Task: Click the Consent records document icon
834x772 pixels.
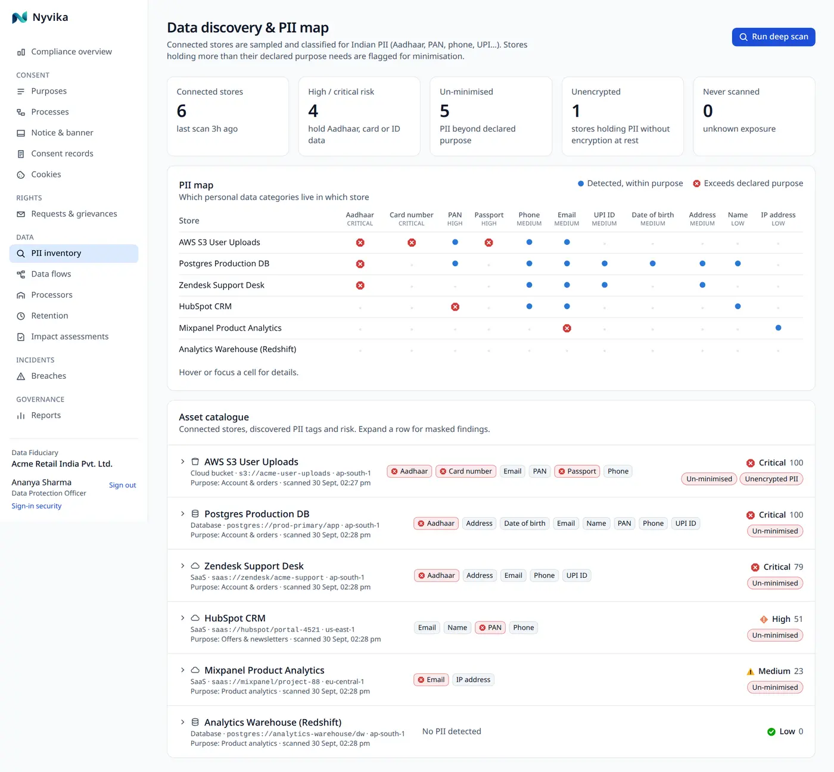Action: tap(21, 154)
